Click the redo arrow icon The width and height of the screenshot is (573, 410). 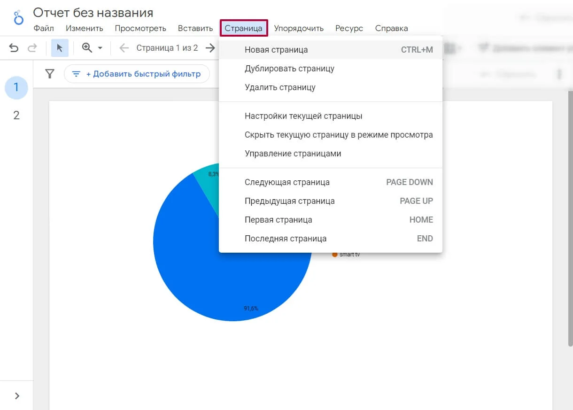coord(32,48)
